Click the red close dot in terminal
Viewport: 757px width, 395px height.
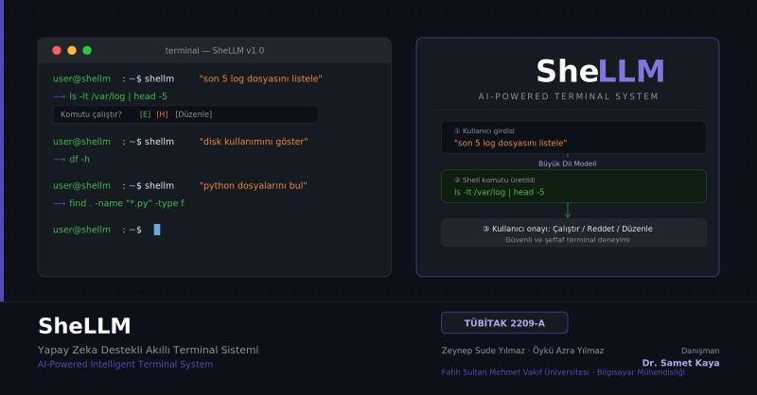tap(57, 50)
